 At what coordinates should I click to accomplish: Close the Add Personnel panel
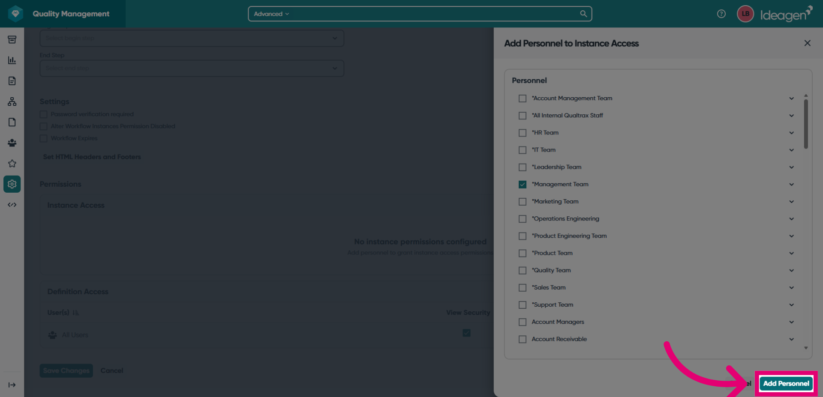coord(808,43)
